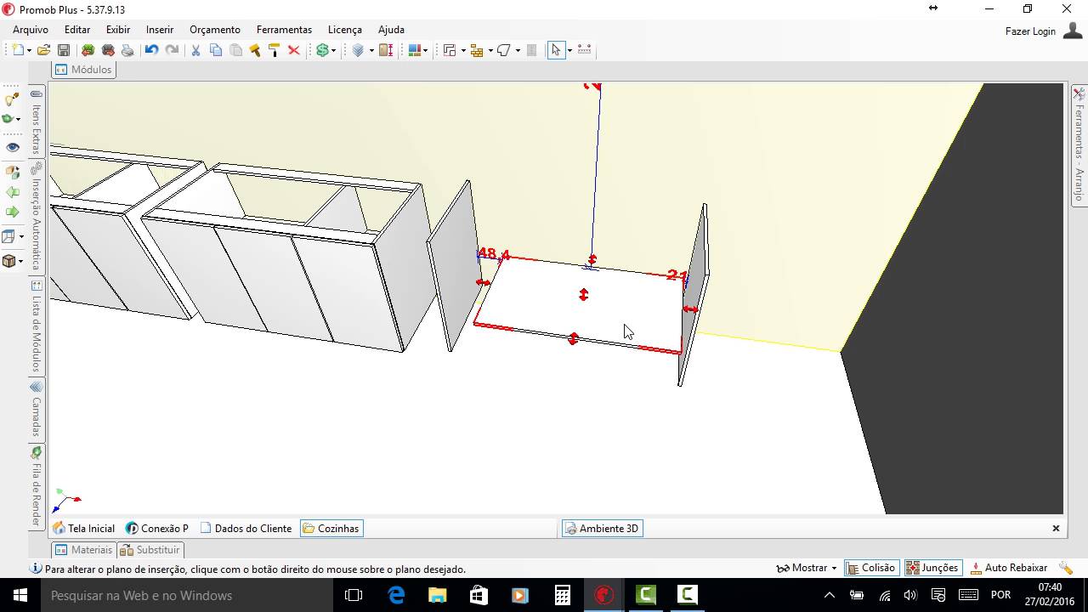The height and width of the screenshot is (612, 1088).
Task: Open the Ferramentas menu
Action: pos(284,30)
